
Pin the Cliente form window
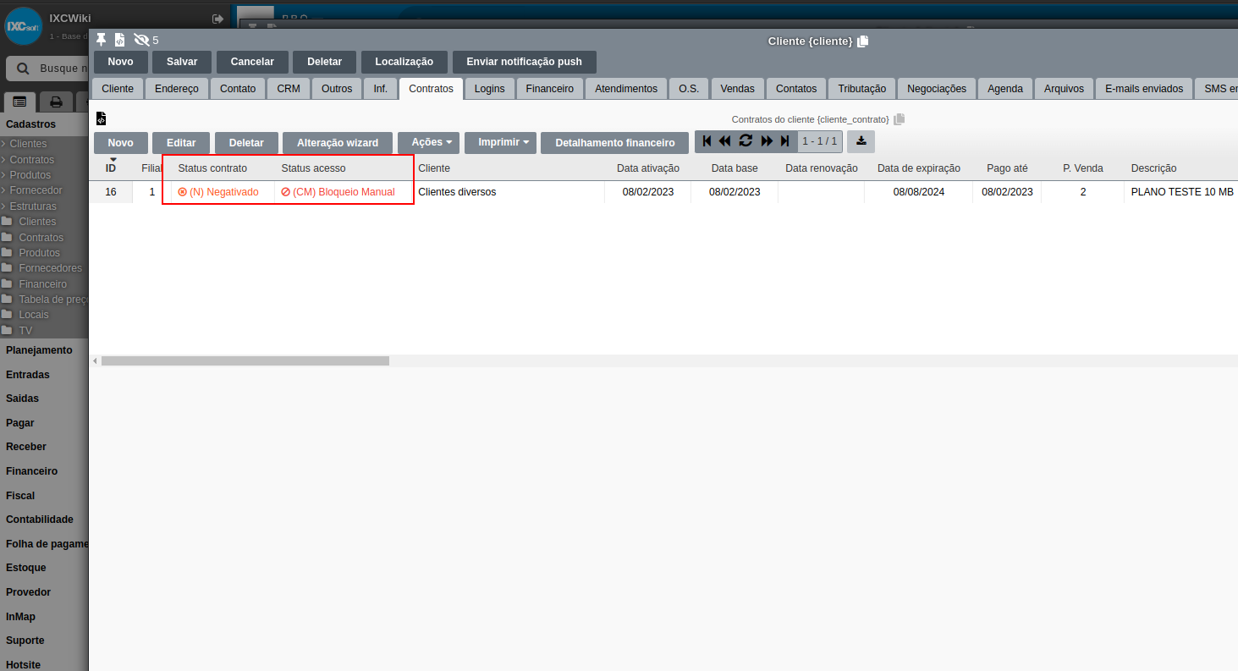102,40
